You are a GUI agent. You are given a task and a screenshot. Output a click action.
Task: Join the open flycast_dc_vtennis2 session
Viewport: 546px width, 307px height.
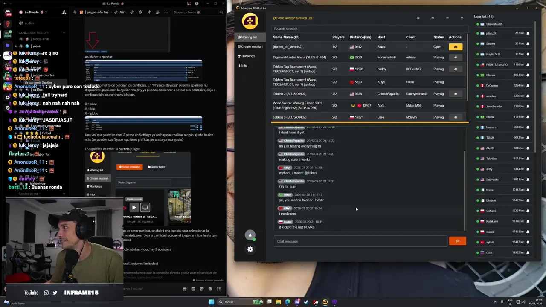[x=455, y=47]
